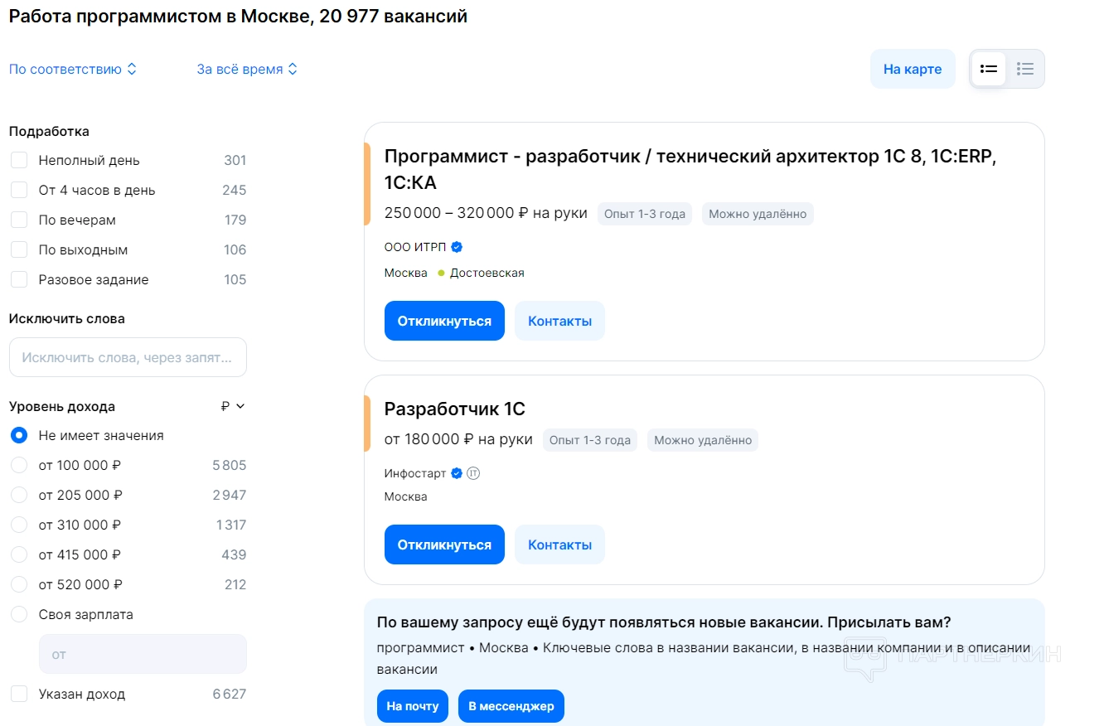Viewport: 1104px width, 726px height.
Task: Click verified badge next to Инфостарт
Action: [x=456, y=473]
